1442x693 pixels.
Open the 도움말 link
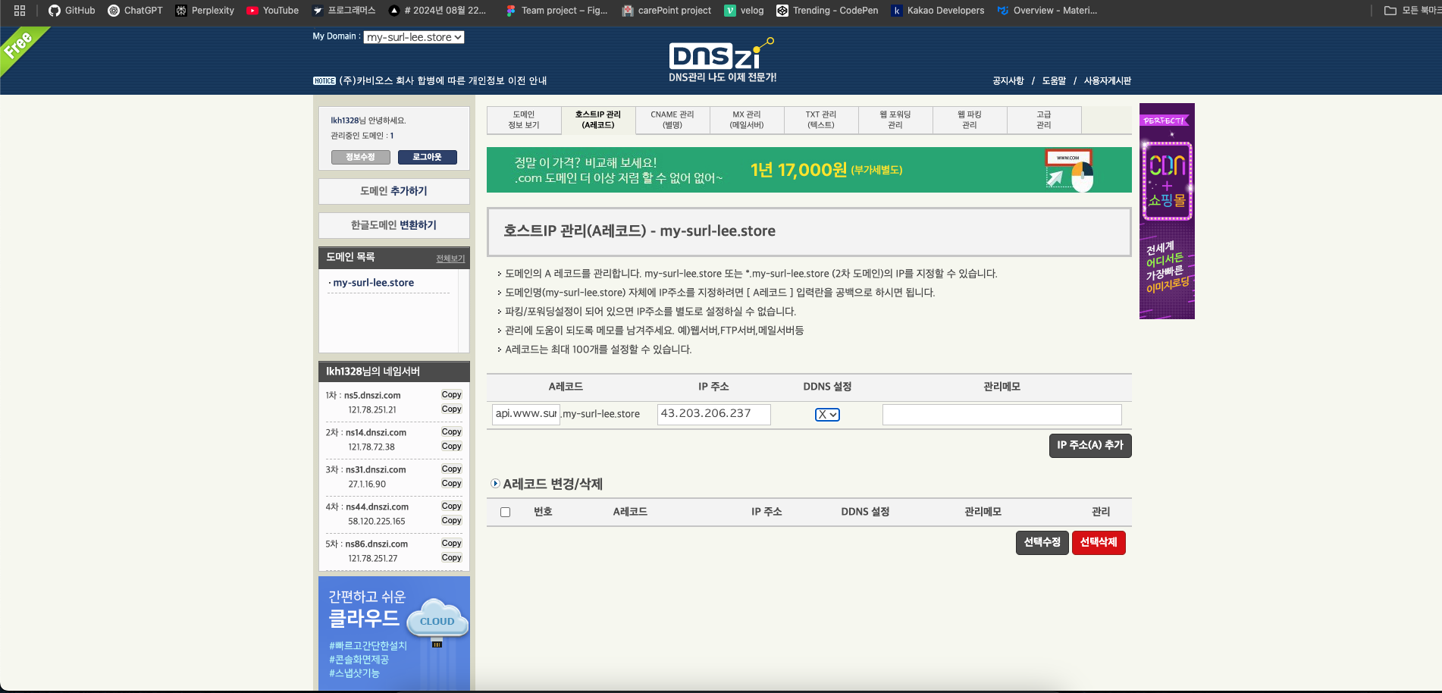pos(1054,80)
